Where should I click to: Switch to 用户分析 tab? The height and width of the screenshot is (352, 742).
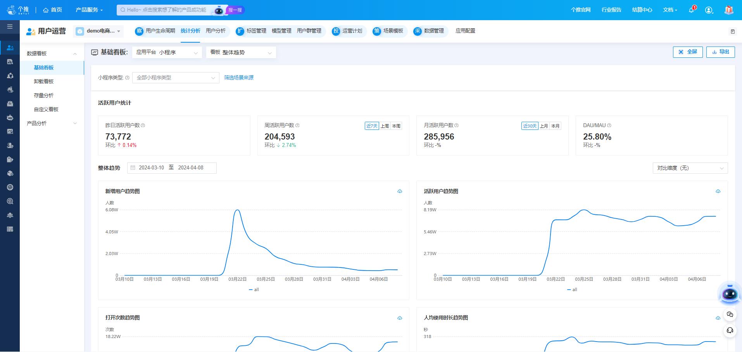coord(216,31)
